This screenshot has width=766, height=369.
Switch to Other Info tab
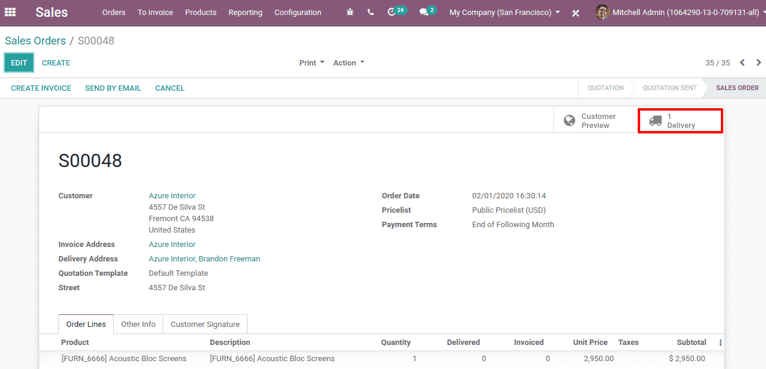point(139,324)
